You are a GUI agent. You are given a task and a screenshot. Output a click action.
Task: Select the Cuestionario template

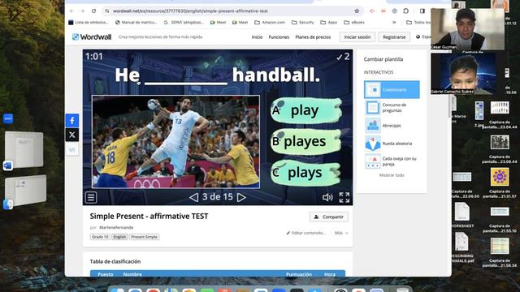point(392,90)
